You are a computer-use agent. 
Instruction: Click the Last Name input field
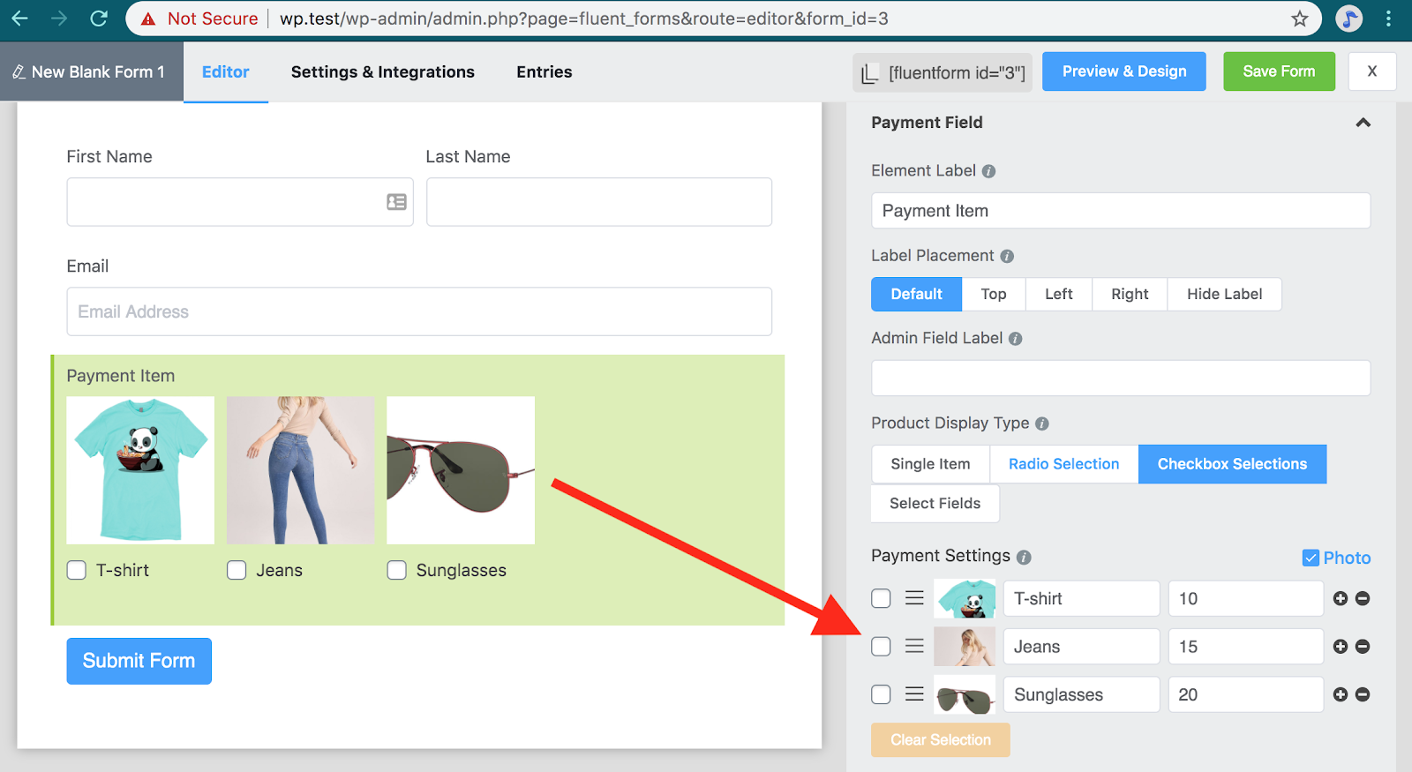point(599,202)
